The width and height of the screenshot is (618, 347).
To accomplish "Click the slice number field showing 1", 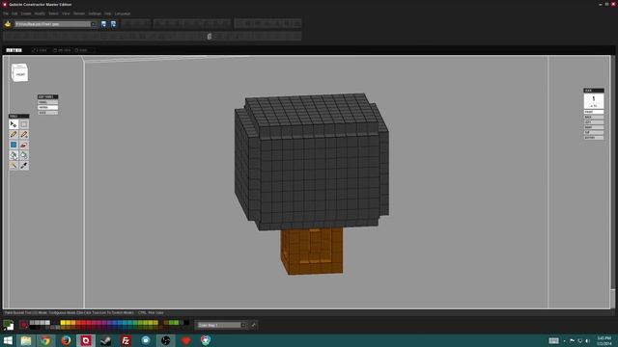I will tap(594, 100).
